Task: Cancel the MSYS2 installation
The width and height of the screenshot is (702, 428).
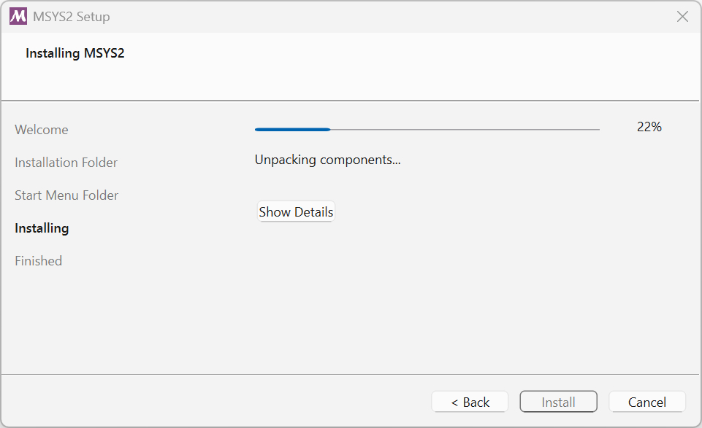Action: 647,402
